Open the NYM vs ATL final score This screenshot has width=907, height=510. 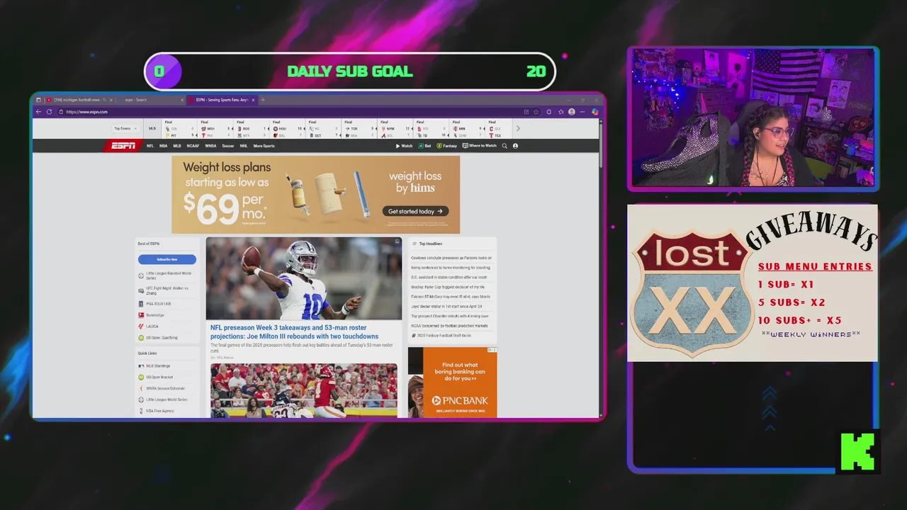pos(395,129)
